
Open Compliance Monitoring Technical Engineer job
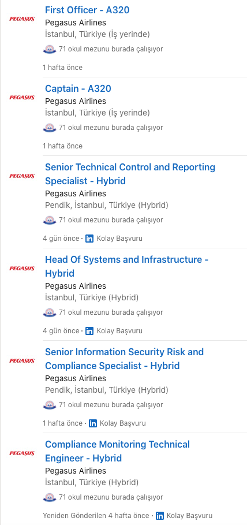[118, 451]
